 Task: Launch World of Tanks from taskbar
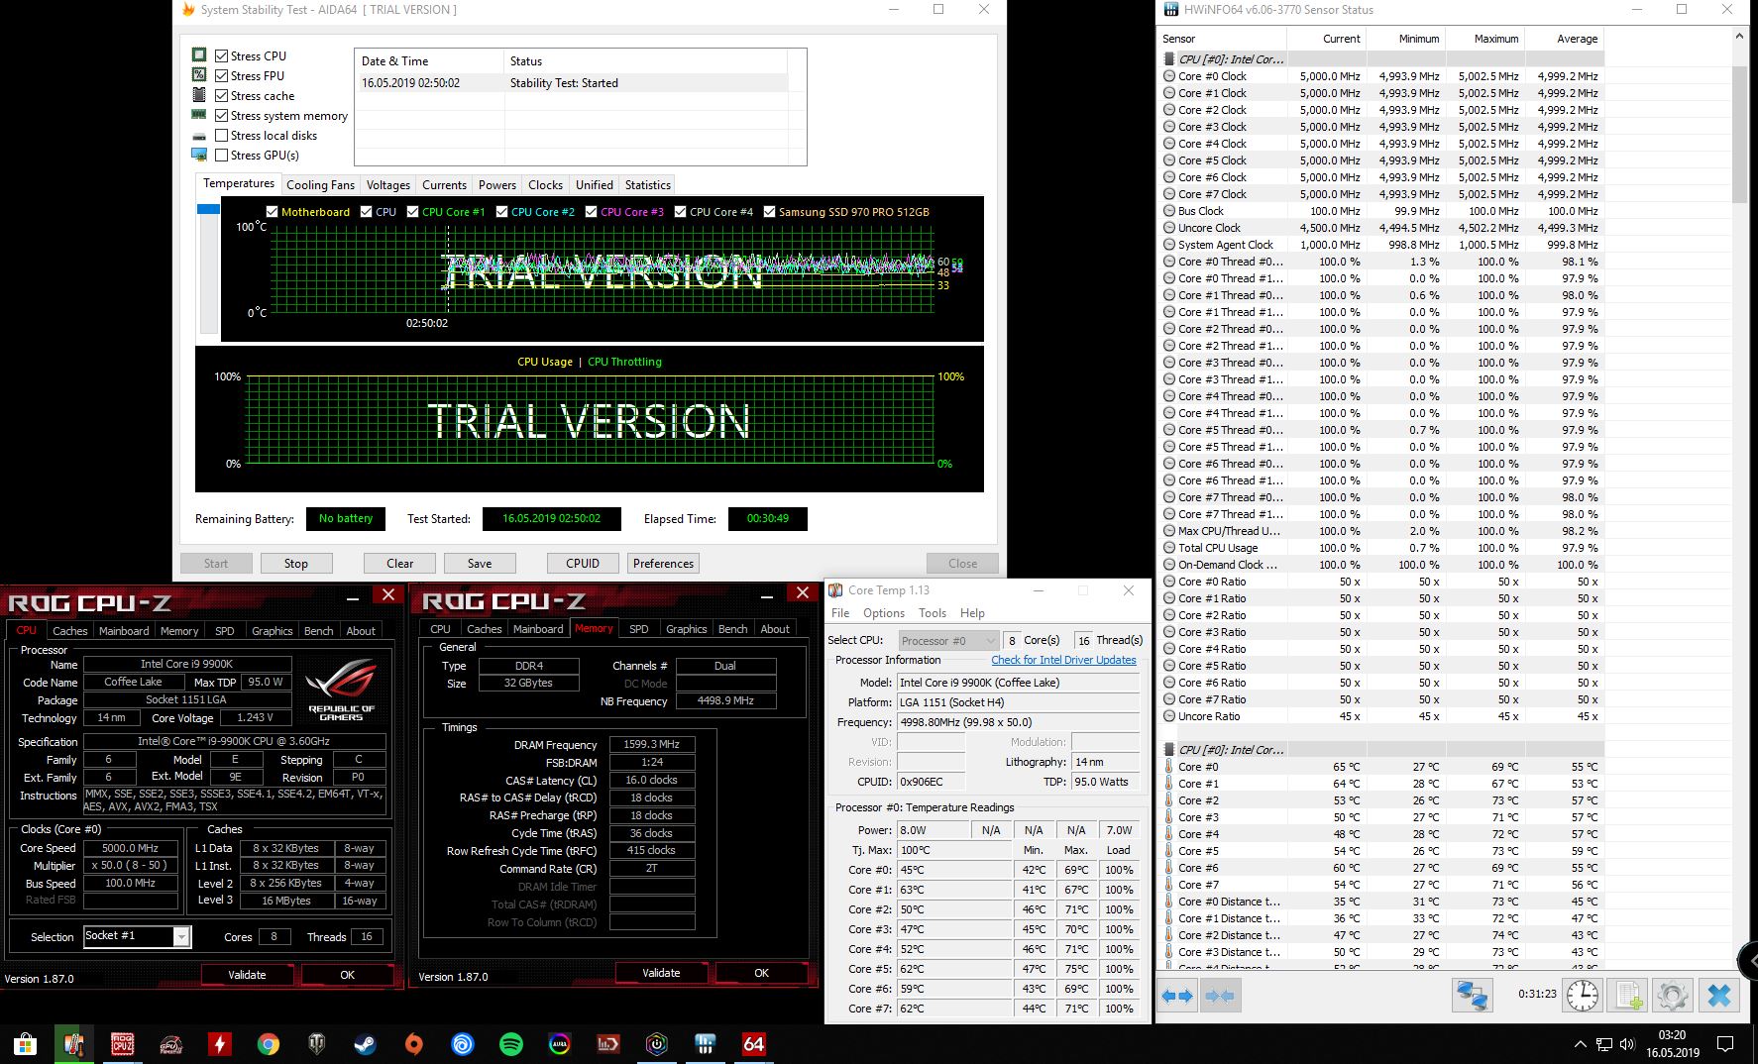[x=316, y=1044]
